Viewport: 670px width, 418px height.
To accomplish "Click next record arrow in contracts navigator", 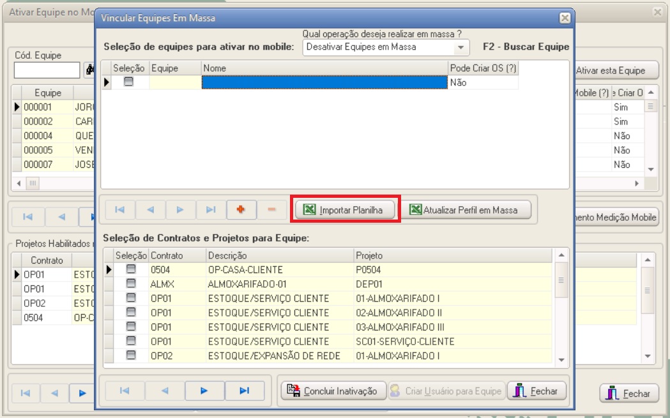I will [204, 391].
